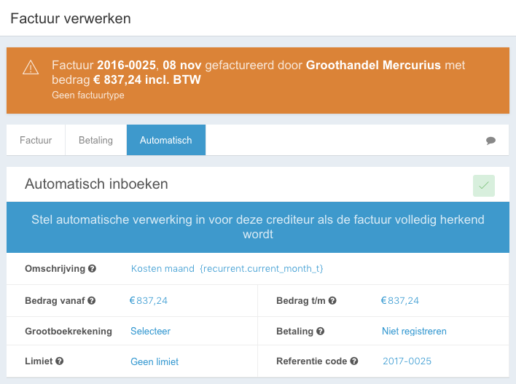Image resolution: width=516 pixels, height=384 pixels.
Task: Edit the Kosten maand omschrijving text
Action: pos(227,268)
